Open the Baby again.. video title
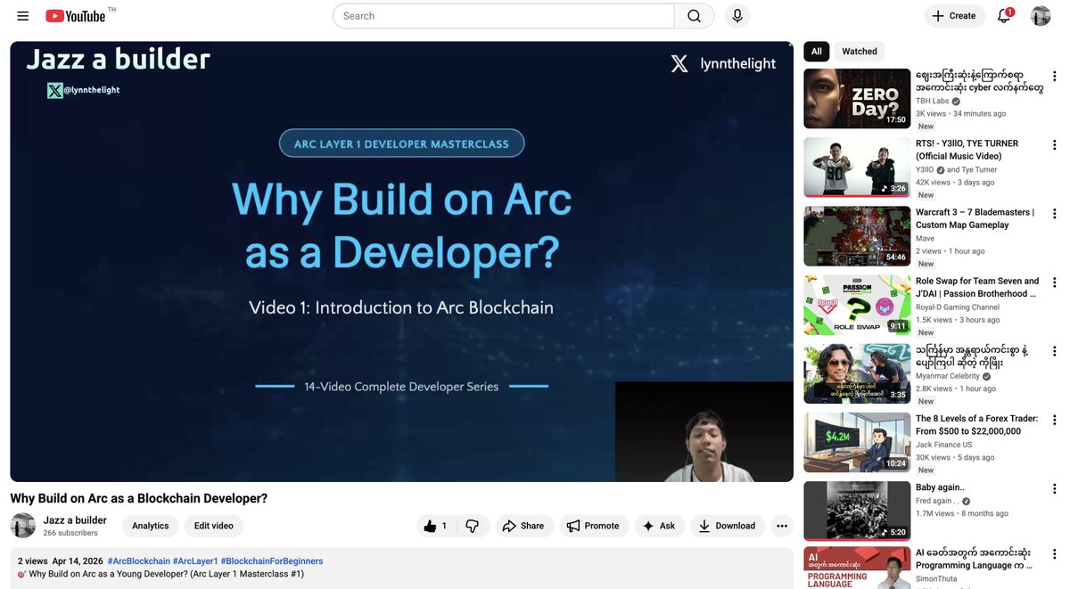Screen dimensions: 1070x589 coord(940,487)
